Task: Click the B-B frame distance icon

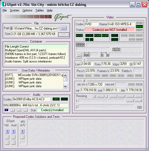Action: click(86, 54)
